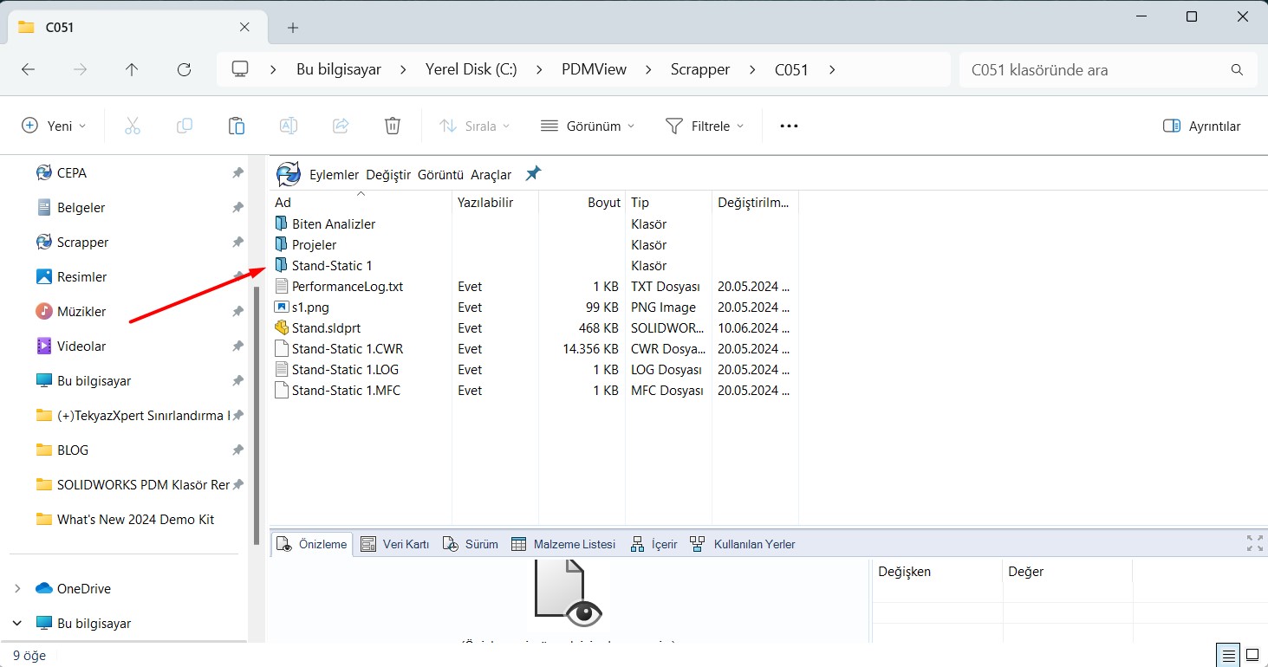This screenshot has width=1268, height=667.
Task: Switch to the Malzeme Listesi tab
Action: click(563, 544)
